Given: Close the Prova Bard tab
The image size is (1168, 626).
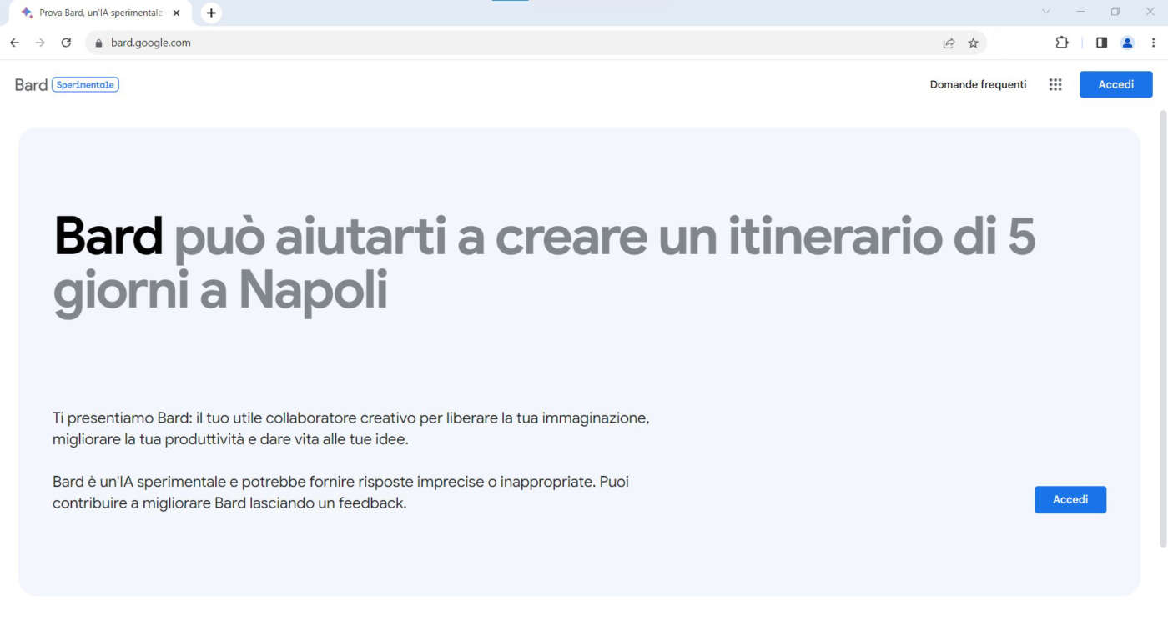Looking at the screenshot, I should tap(176, 13).
